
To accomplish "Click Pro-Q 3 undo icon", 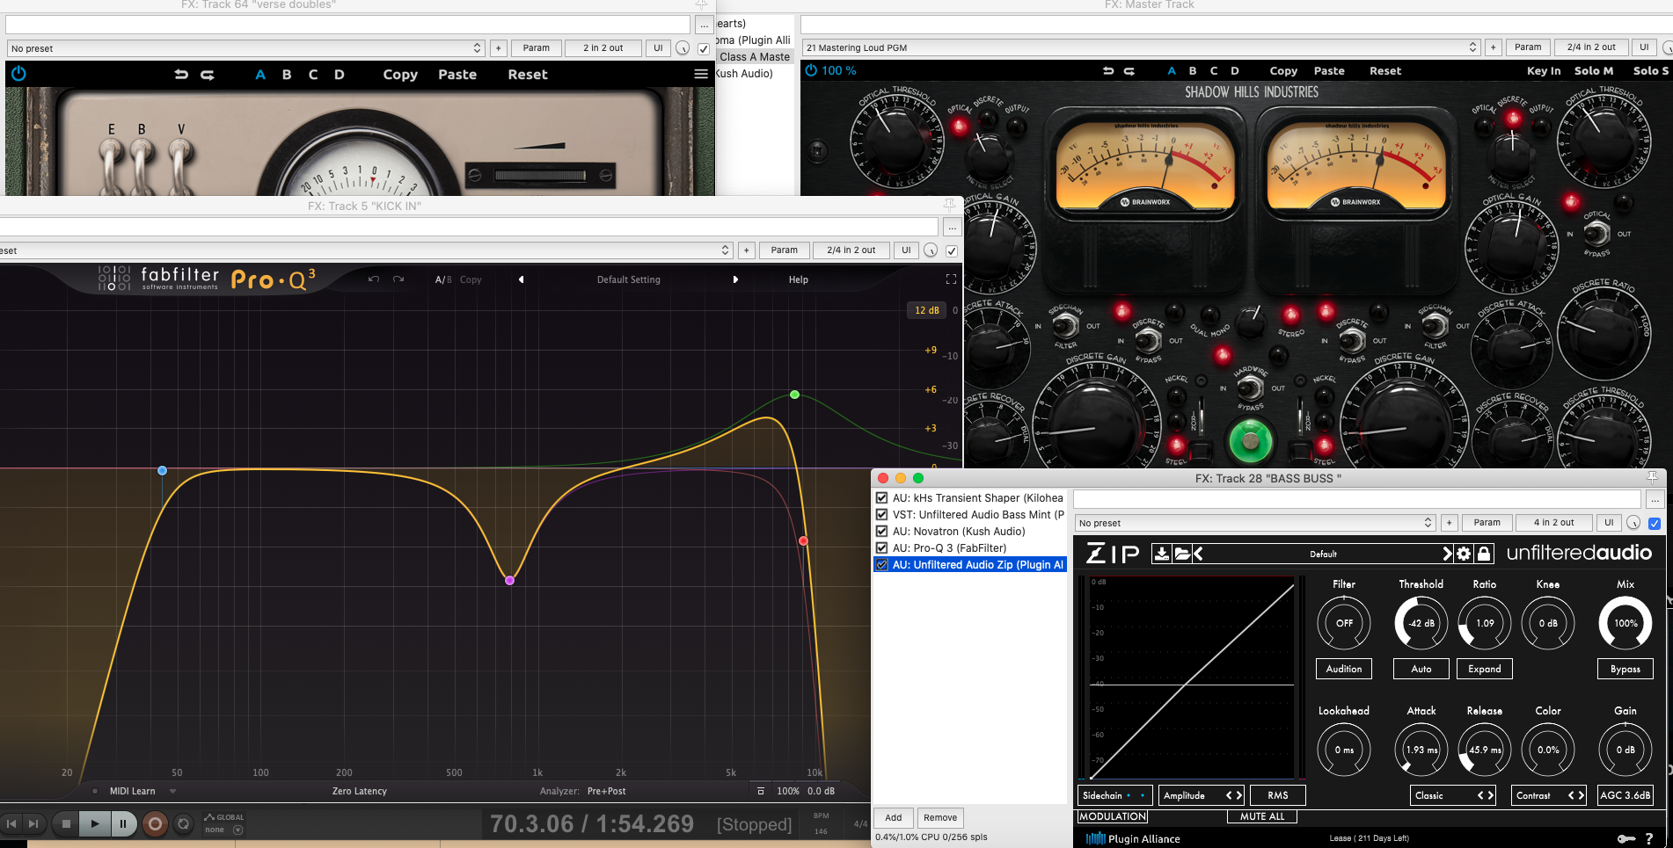I will [x=374, y=279].
